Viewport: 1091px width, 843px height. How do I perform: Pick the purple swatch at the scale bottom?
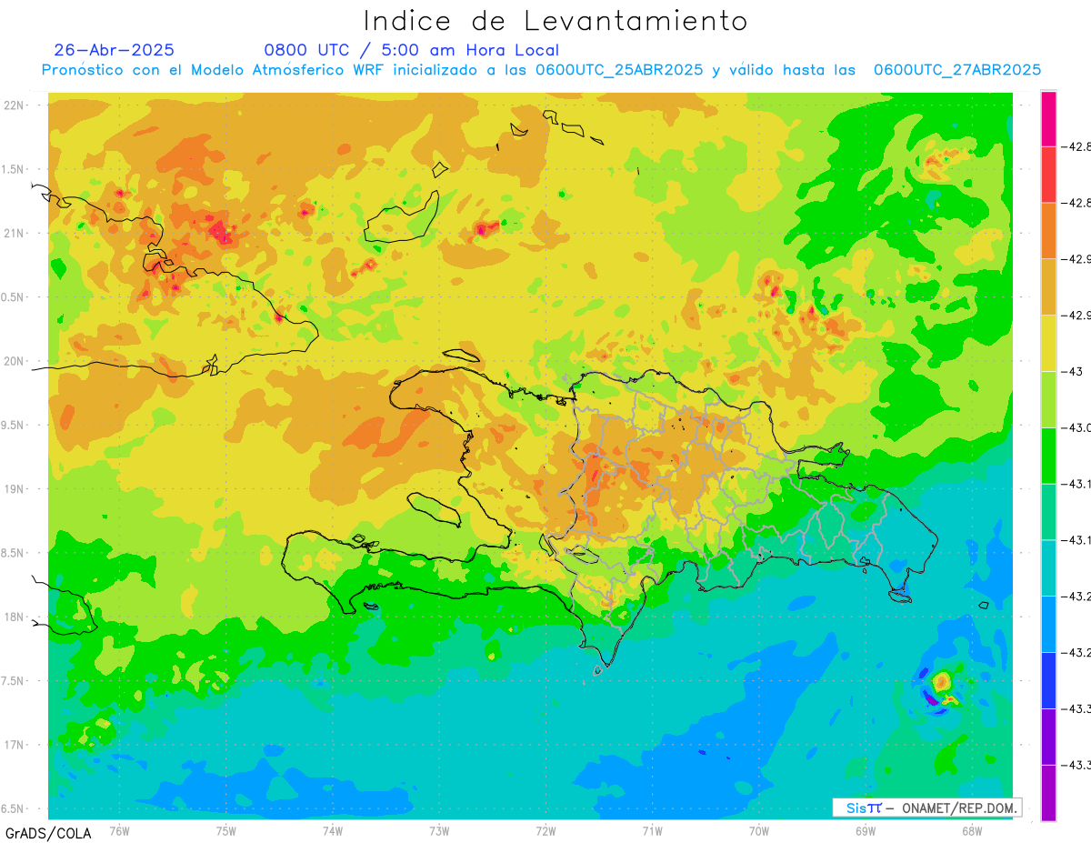(x=1048, y=793)
